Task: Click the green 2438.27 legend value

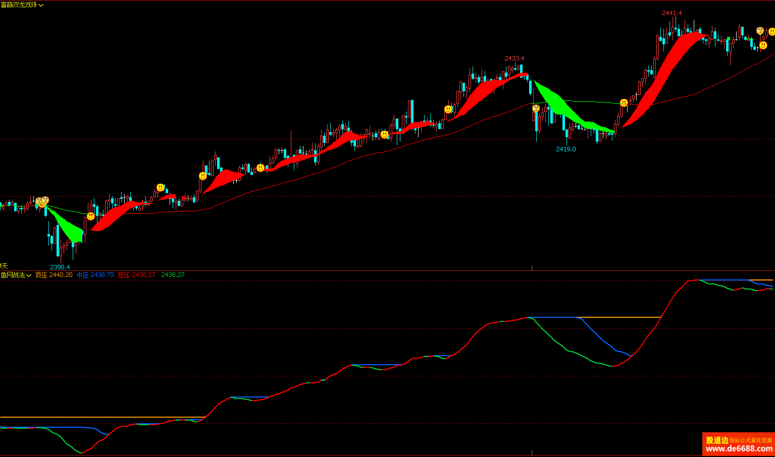Action: pos(173,275)
